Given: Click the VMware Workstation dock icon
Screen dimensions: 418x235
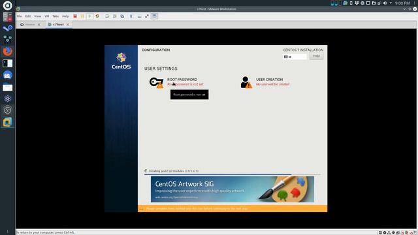Looking at the screenshot, I should tap(7, 122).
